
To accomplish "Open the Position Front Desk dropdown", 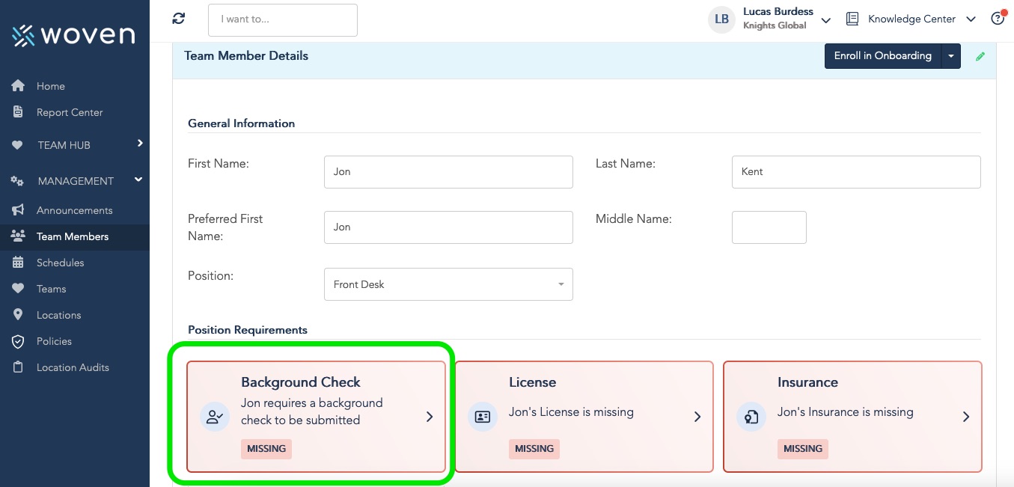I will [448, 284].
